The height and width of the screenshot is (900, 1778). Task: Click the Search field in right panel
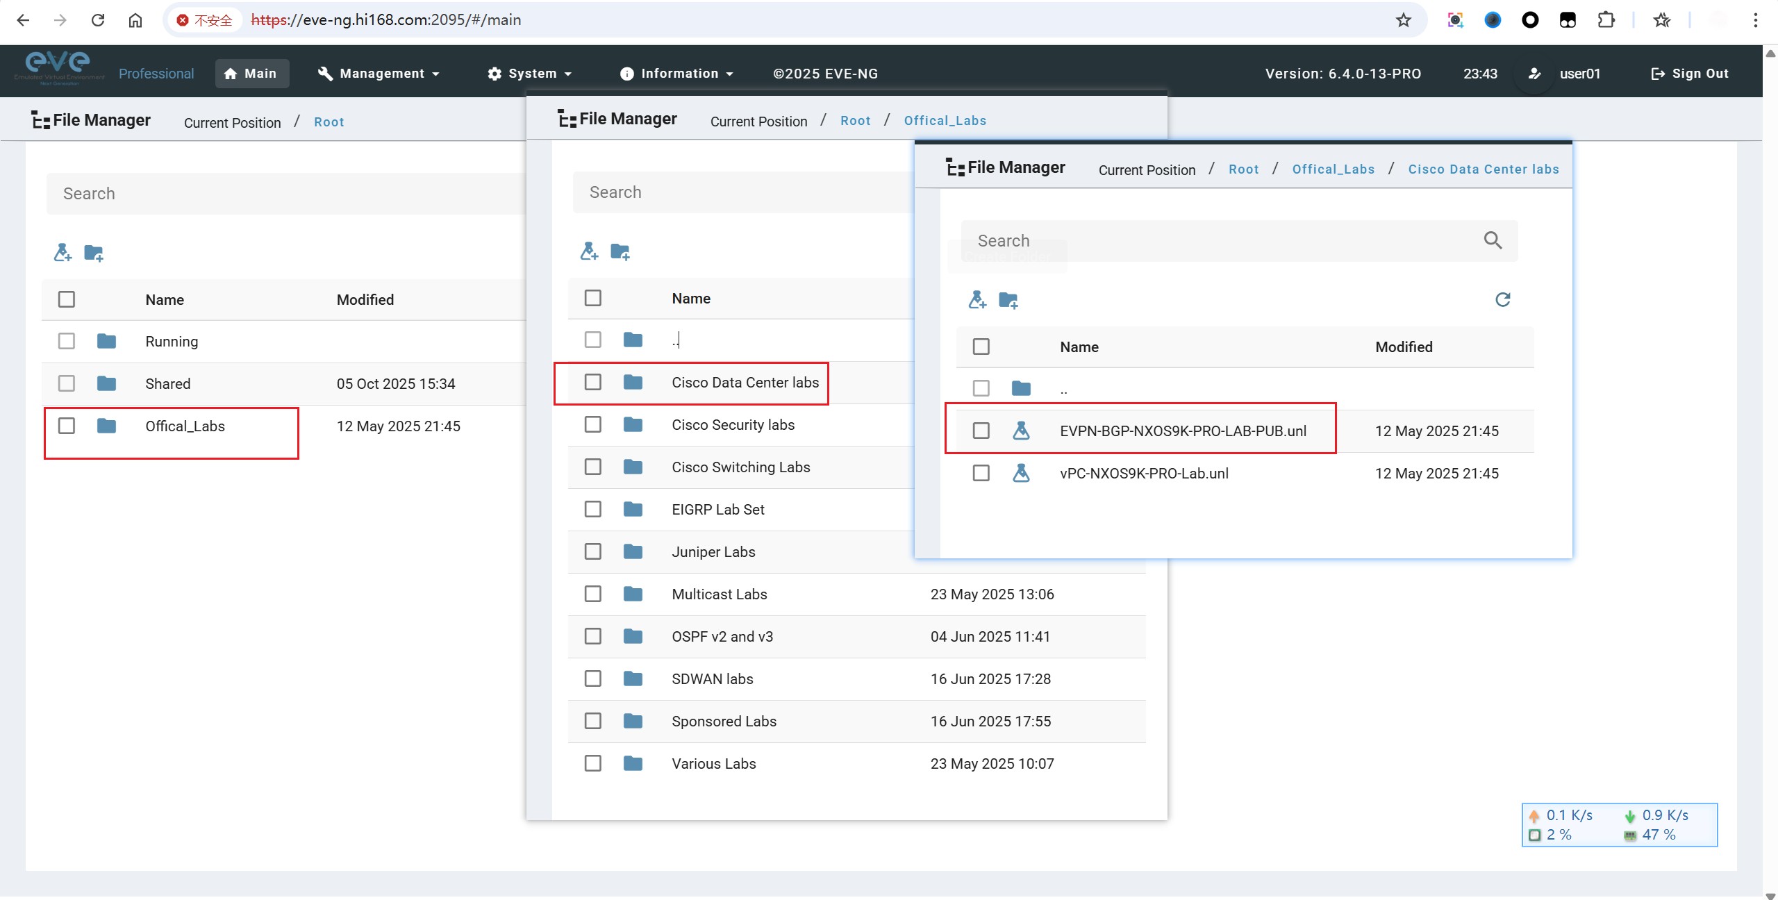click(1215, 241)
